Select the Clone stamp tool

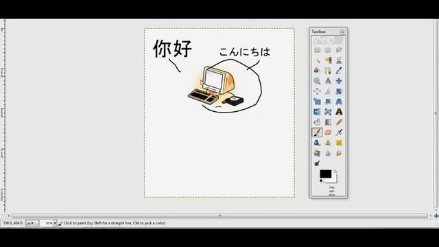(x=328, y=143)
